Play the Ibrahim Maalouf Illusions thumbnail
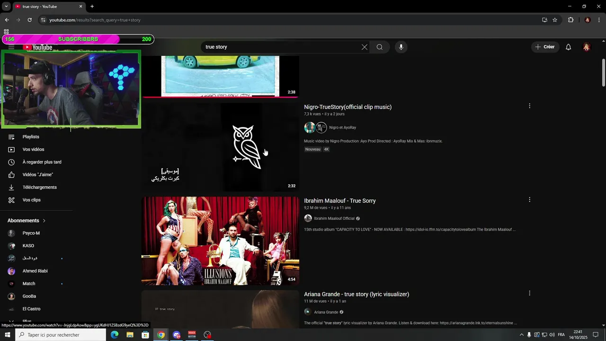This screenshot has height=341, width=606. click(220, 241)
